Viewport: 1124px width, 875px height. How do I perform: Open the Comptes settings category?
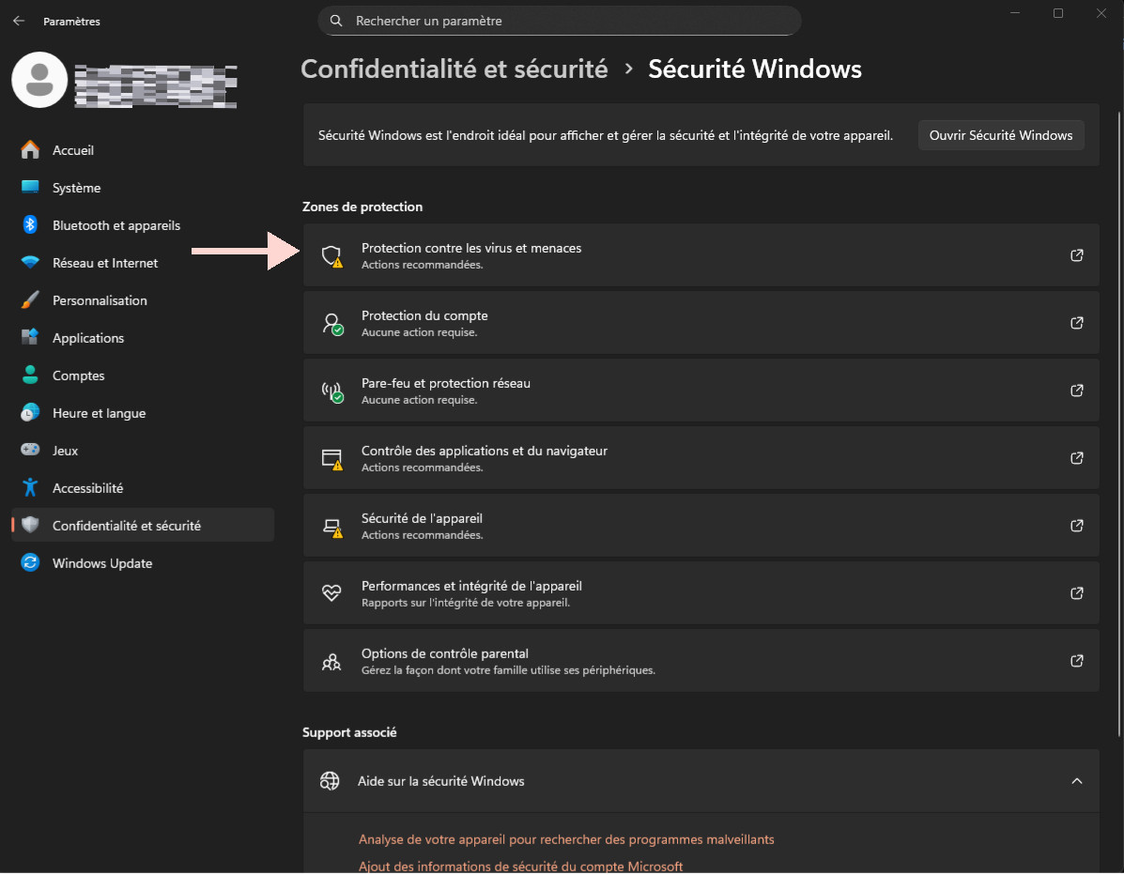[x=143, y=375]
